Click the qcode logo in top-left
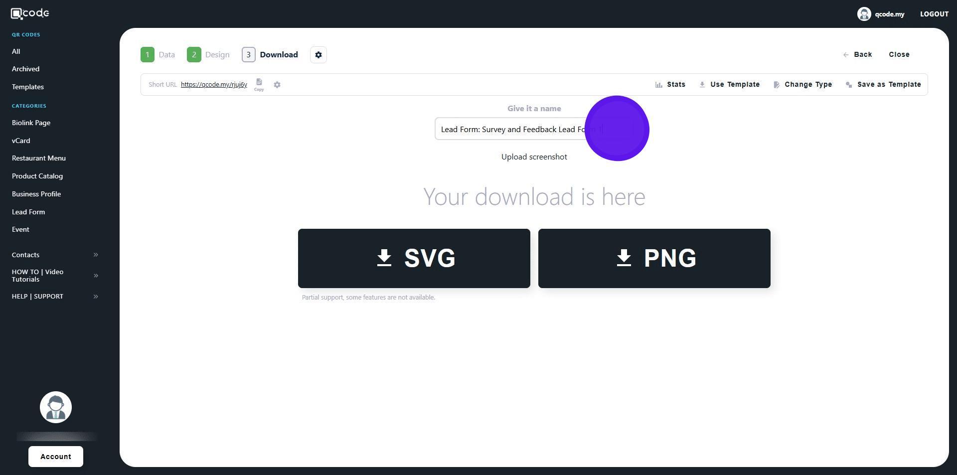957x475 pixels. 30,13
